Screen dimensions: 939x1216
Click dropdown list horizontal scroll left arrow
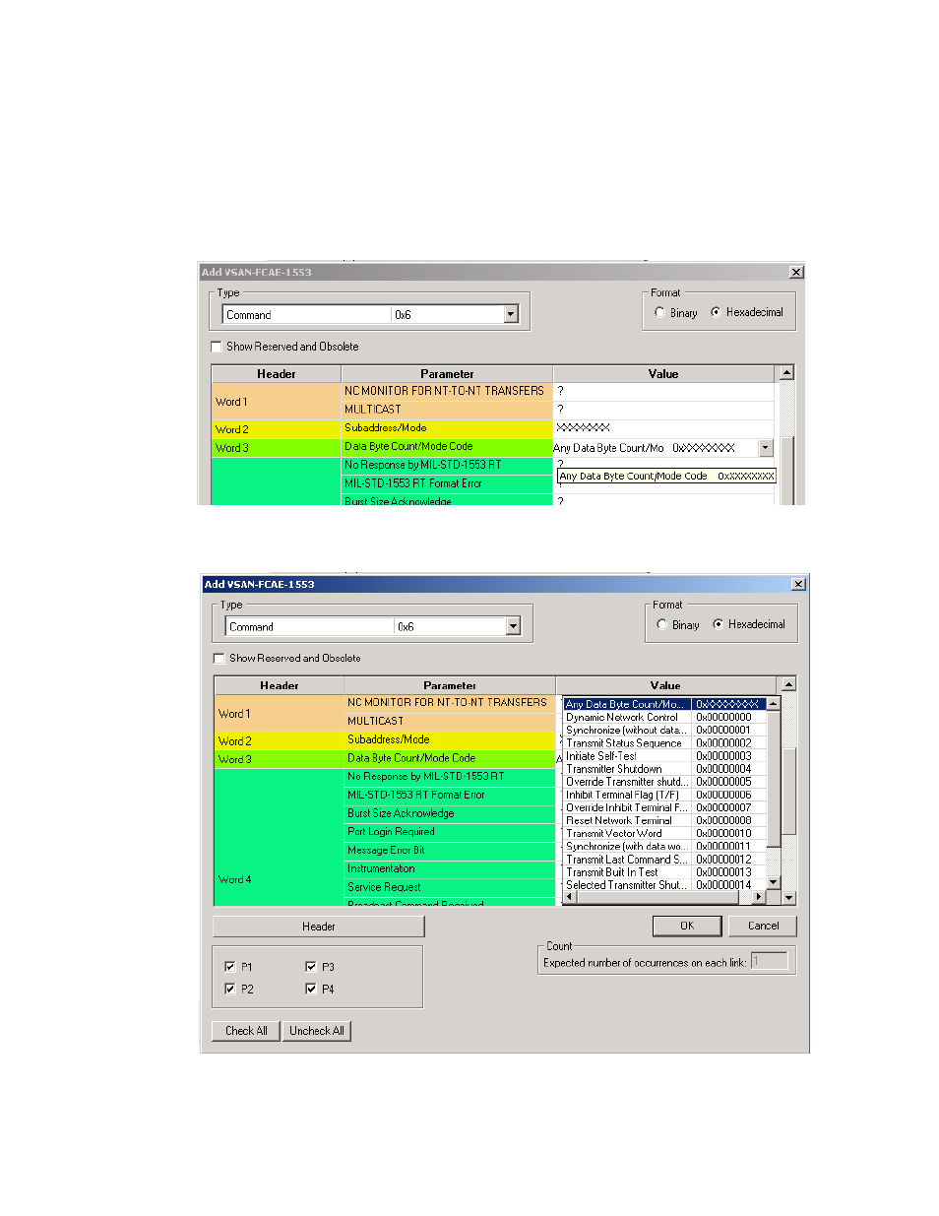569,897
